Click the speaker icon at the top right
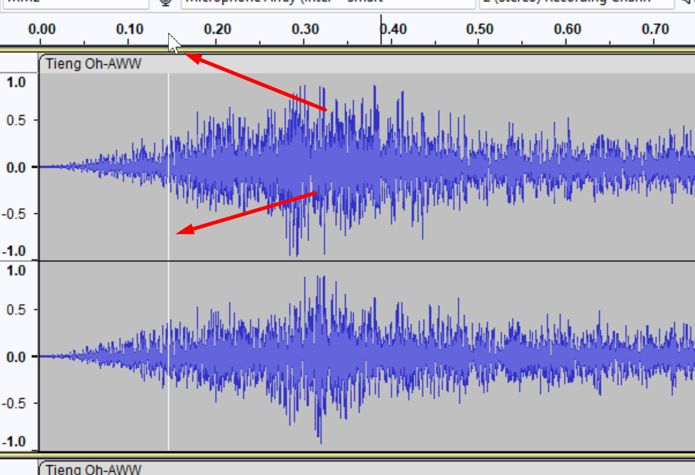This screenshot has height=475, width=695. pyautogui.click(x=688, y=3)
